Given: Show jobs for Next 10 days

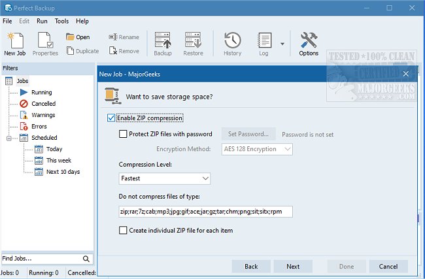Looking at the screenshot, I should 63,172.
